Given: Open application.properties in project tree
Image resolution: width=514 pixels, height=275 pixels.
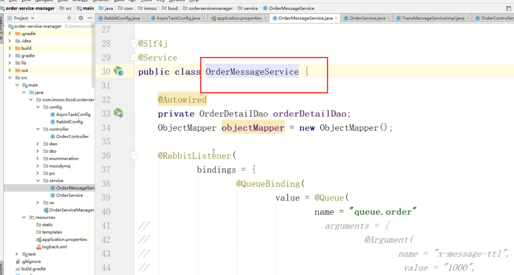Looking at the screenshot, I should [x=61, y=239].
